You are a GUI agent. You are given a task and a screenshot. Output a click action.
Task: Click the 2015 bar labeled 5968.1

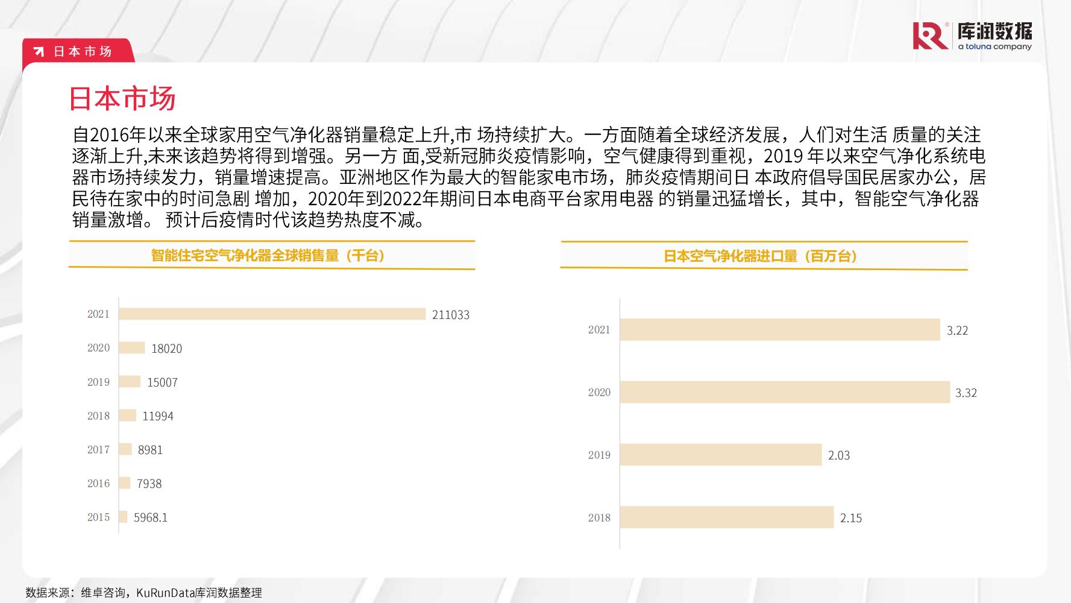tap(124, 517)
